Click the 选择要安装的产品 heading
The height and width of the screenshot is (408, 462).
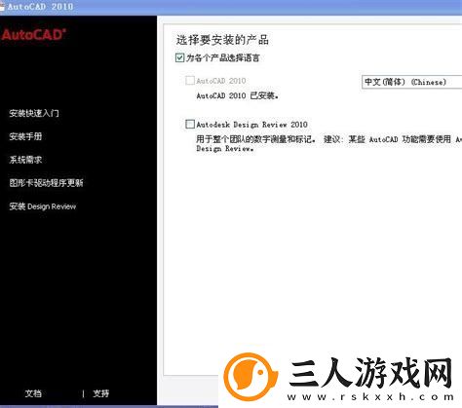(x=222, y=40)
